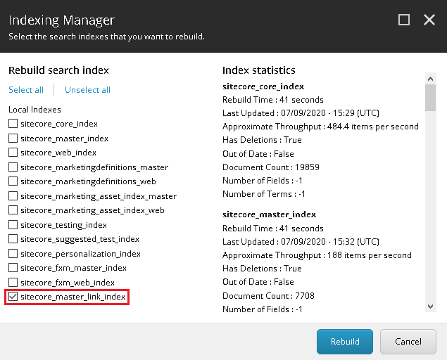This screenshot has width=447, height=360.
Task: Click 'Last Updated : 07/09/2020 - 15:29 (UTC)'
Action: point(301,113)
